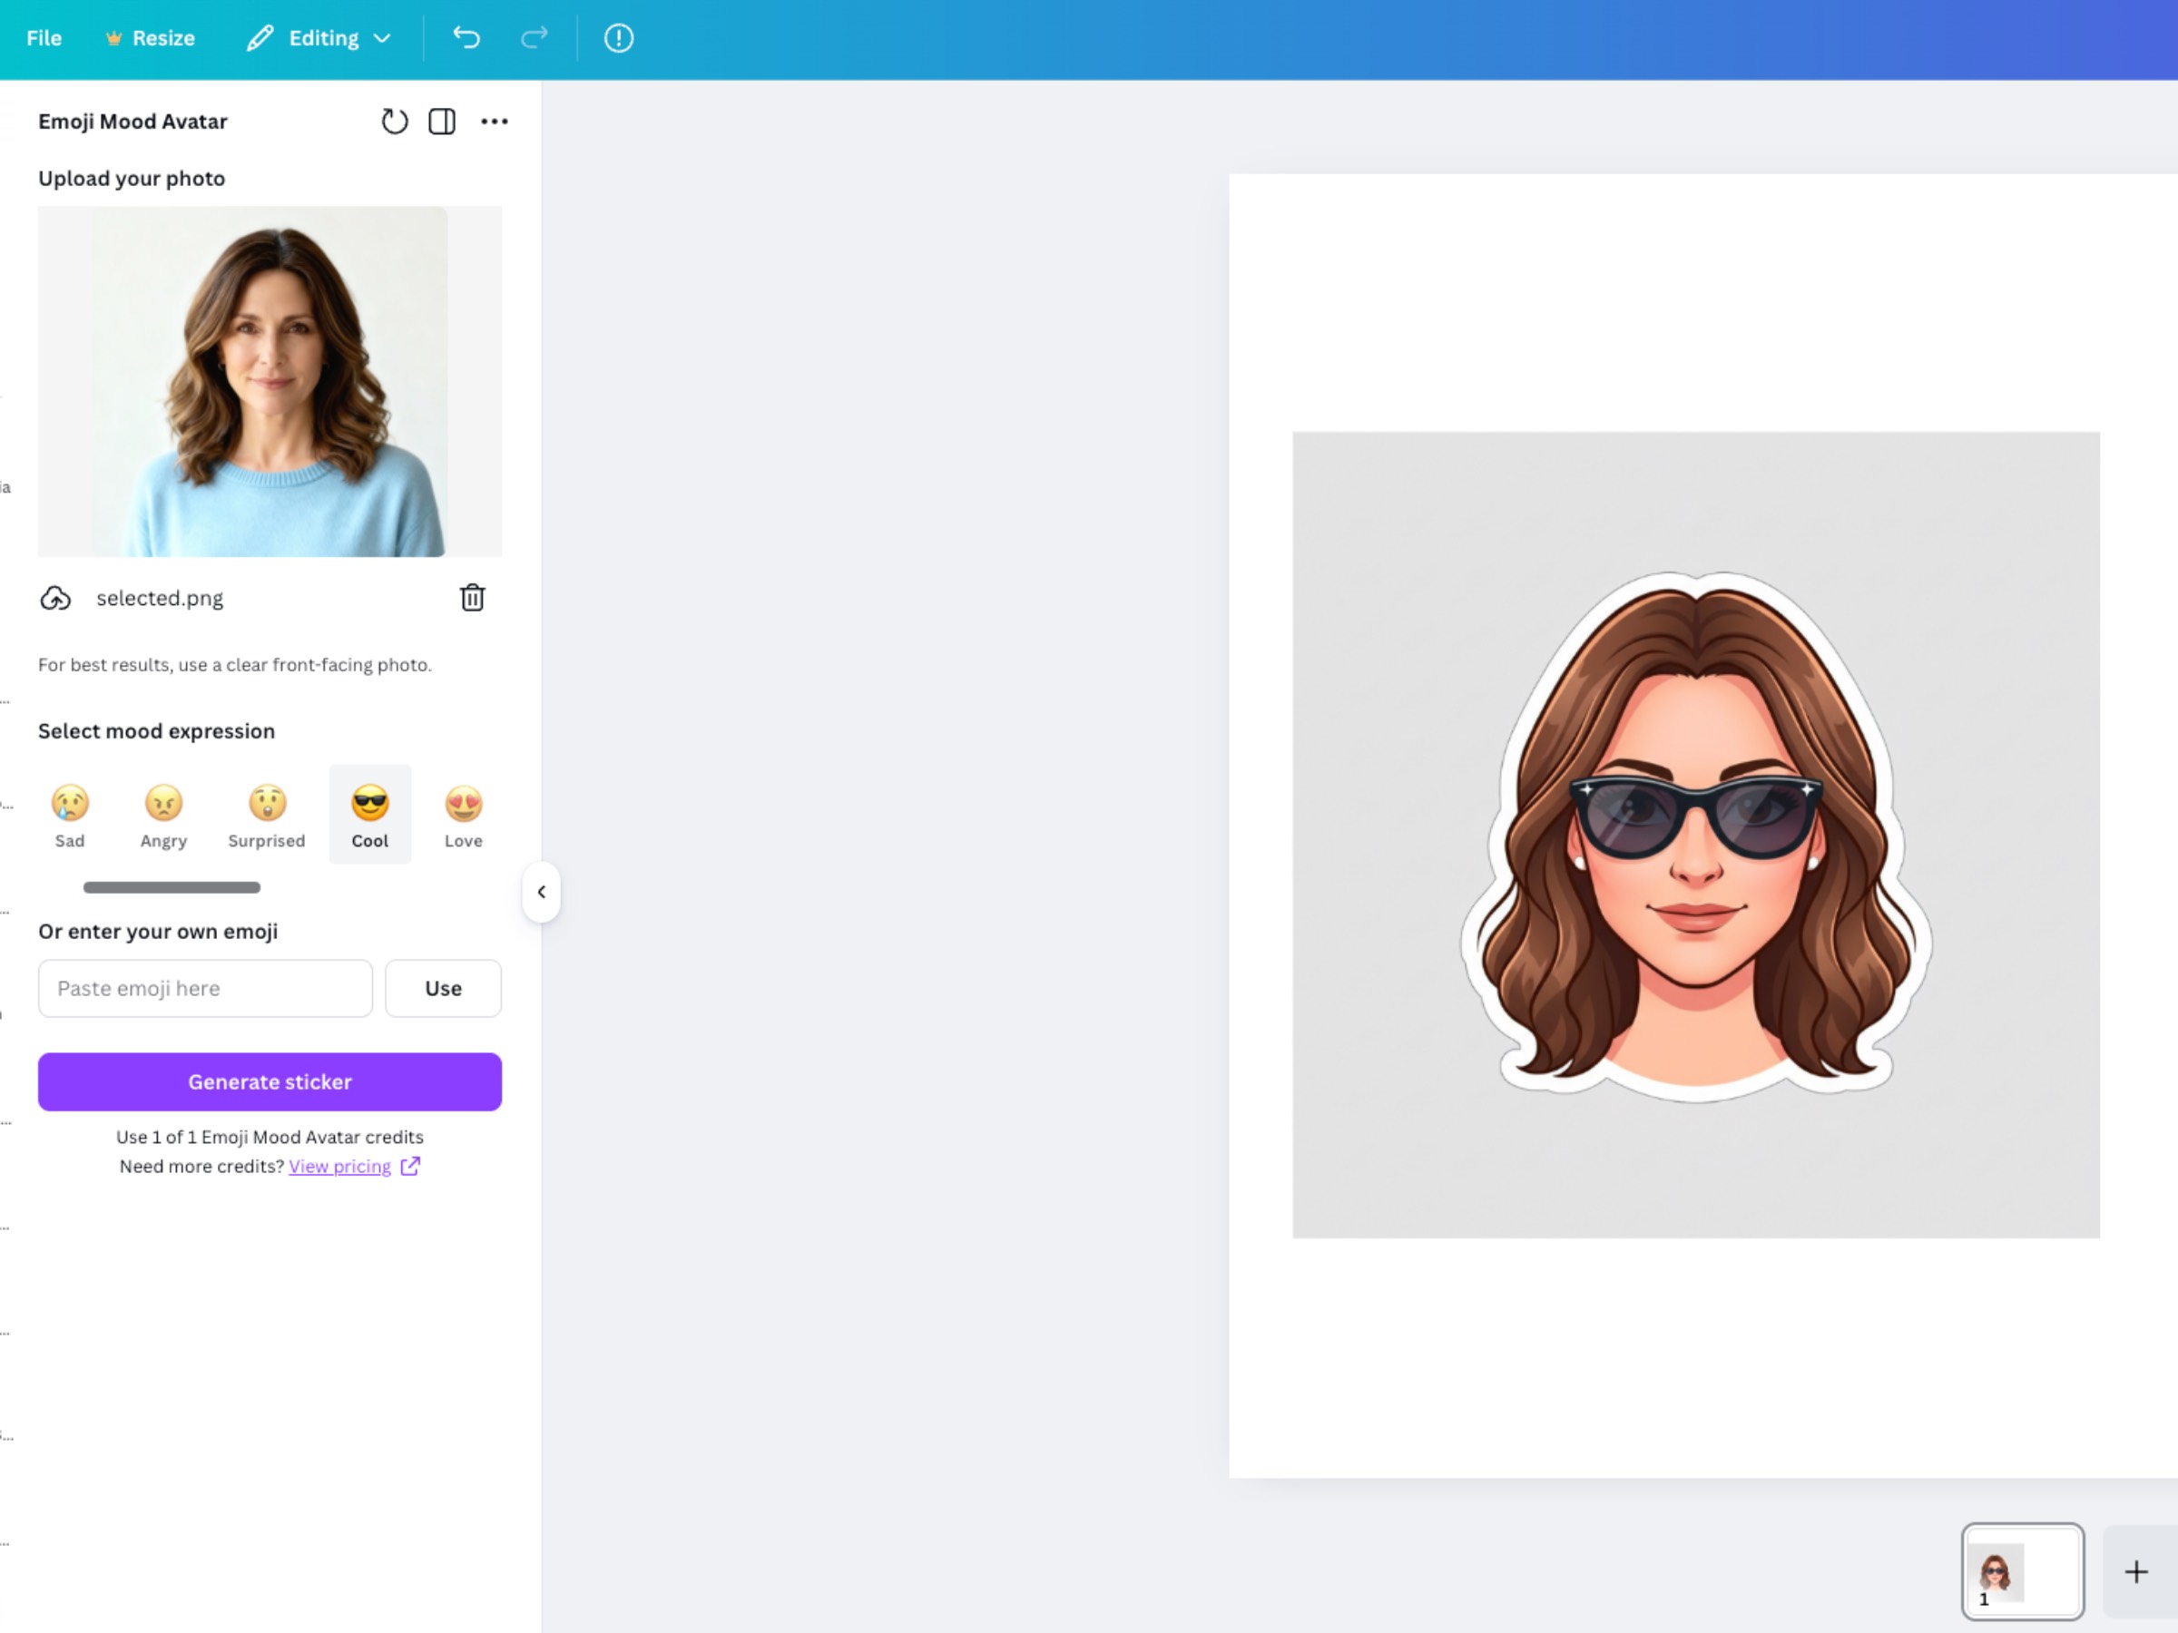This screenshot has height=1633, width=2178.
Task: Click the uploaded portrait photo preview
Action: pyautogui.click(x=270, y=382)
